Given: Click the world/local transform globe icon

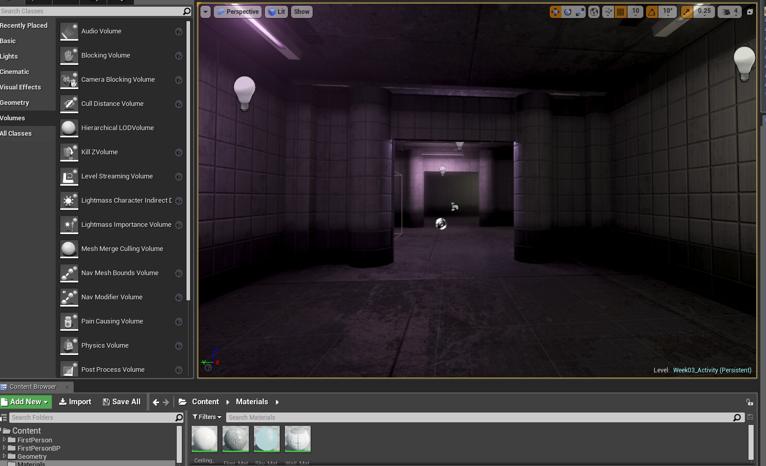Looking at the screenshot, I should (593, 11).
